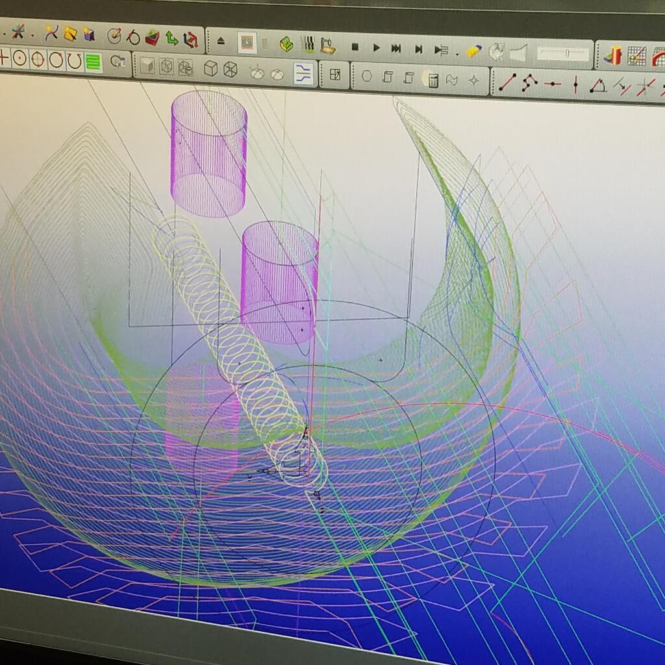Click the second dome-shaped icon

(x=277, y=74)
